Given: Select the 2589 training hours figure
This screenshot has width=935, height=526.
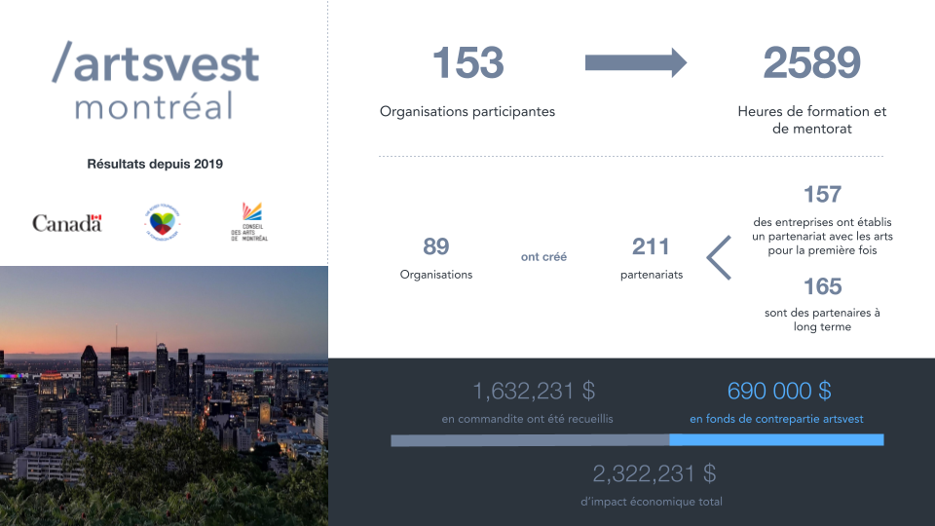Looking at the screenshot, I should click(811, 63).
